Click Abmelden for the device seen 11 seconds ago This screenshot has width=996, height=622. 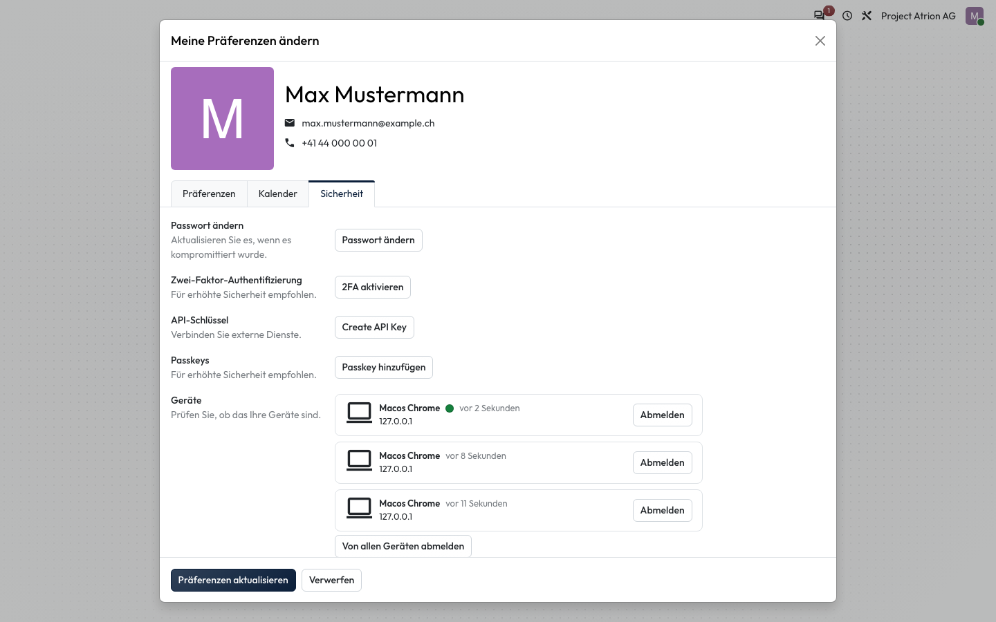(x=663, y=510)
